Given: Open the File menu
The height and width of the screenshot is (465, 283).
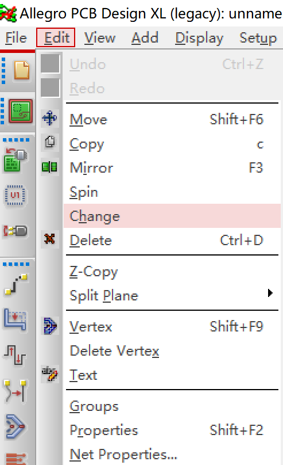Looking at the screenshot, I should (x=16, y=38).
